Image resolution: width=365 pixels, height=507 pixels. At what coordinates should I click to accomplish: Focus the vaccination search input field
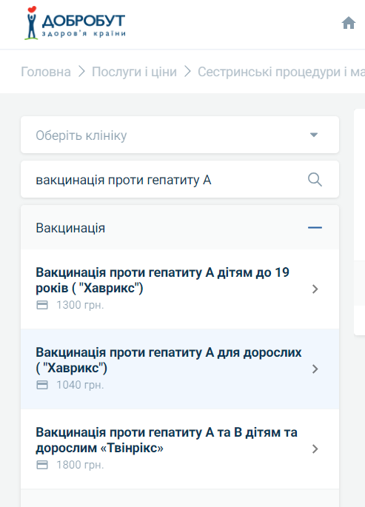pos(180,179)
